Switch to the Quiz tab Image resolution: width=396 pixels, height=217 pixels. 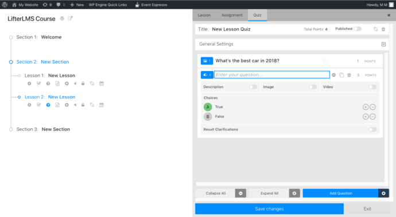pos(257,15)
